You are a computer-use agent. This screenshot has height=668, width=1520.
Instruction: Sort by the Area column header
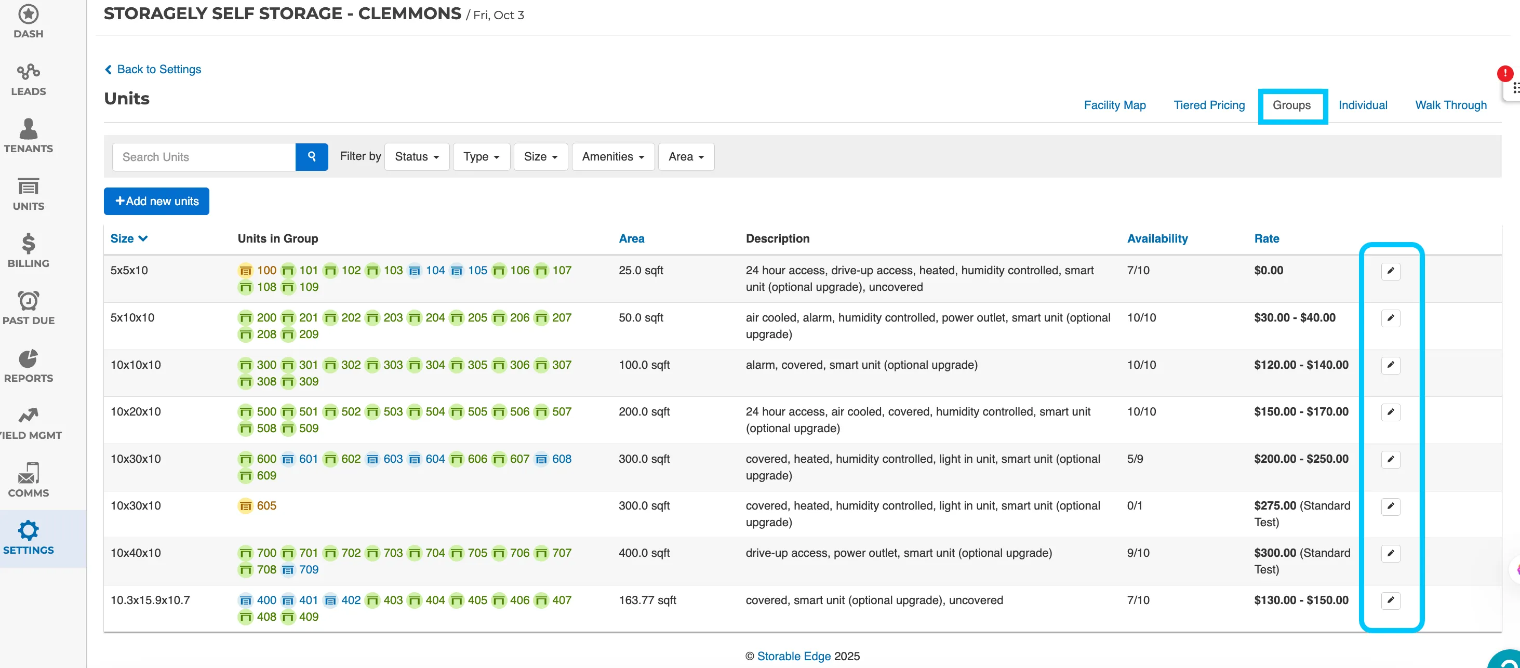(x=631, y=238)
